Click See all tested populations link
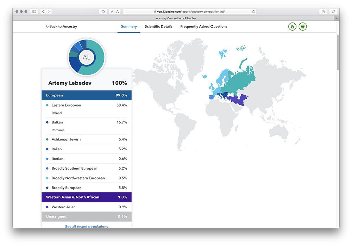Viewport: 352px width, 246px height. [87, 226]
